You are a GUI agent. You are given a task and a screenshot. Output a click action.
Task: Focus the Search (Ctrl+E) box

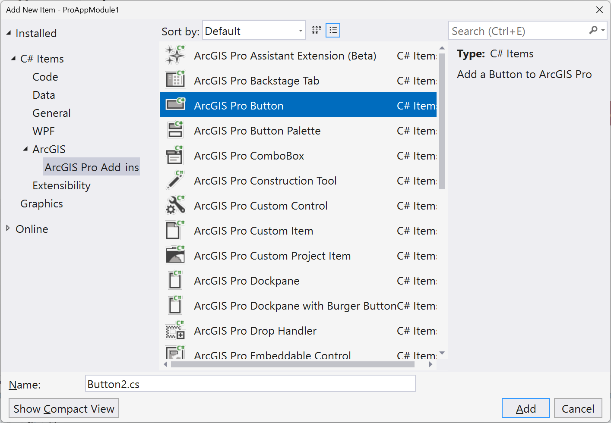tap(518, 31)
